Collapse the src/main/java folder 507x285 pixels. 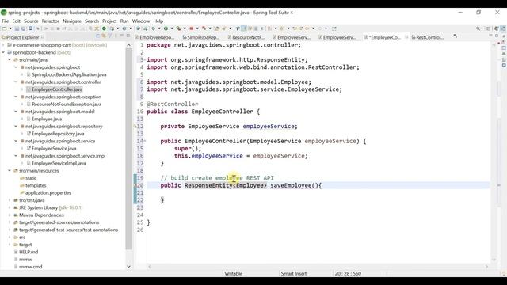coord(10,60)
